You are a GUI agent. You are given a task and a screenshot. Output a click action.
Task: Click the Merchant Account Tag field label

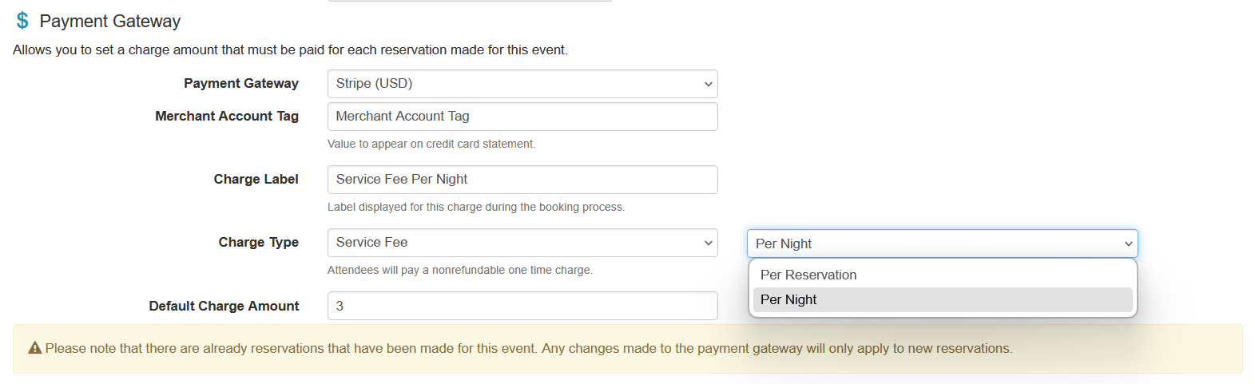pos(227,117)
